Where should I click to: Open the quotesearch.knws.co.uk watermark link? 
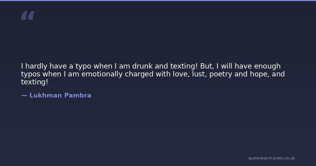click(x=271, y=158)
